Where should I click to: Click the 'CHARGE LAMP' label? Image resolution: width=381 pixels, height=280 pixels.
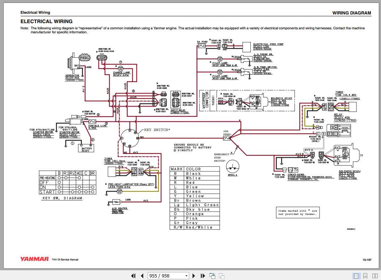coord(122,73)
